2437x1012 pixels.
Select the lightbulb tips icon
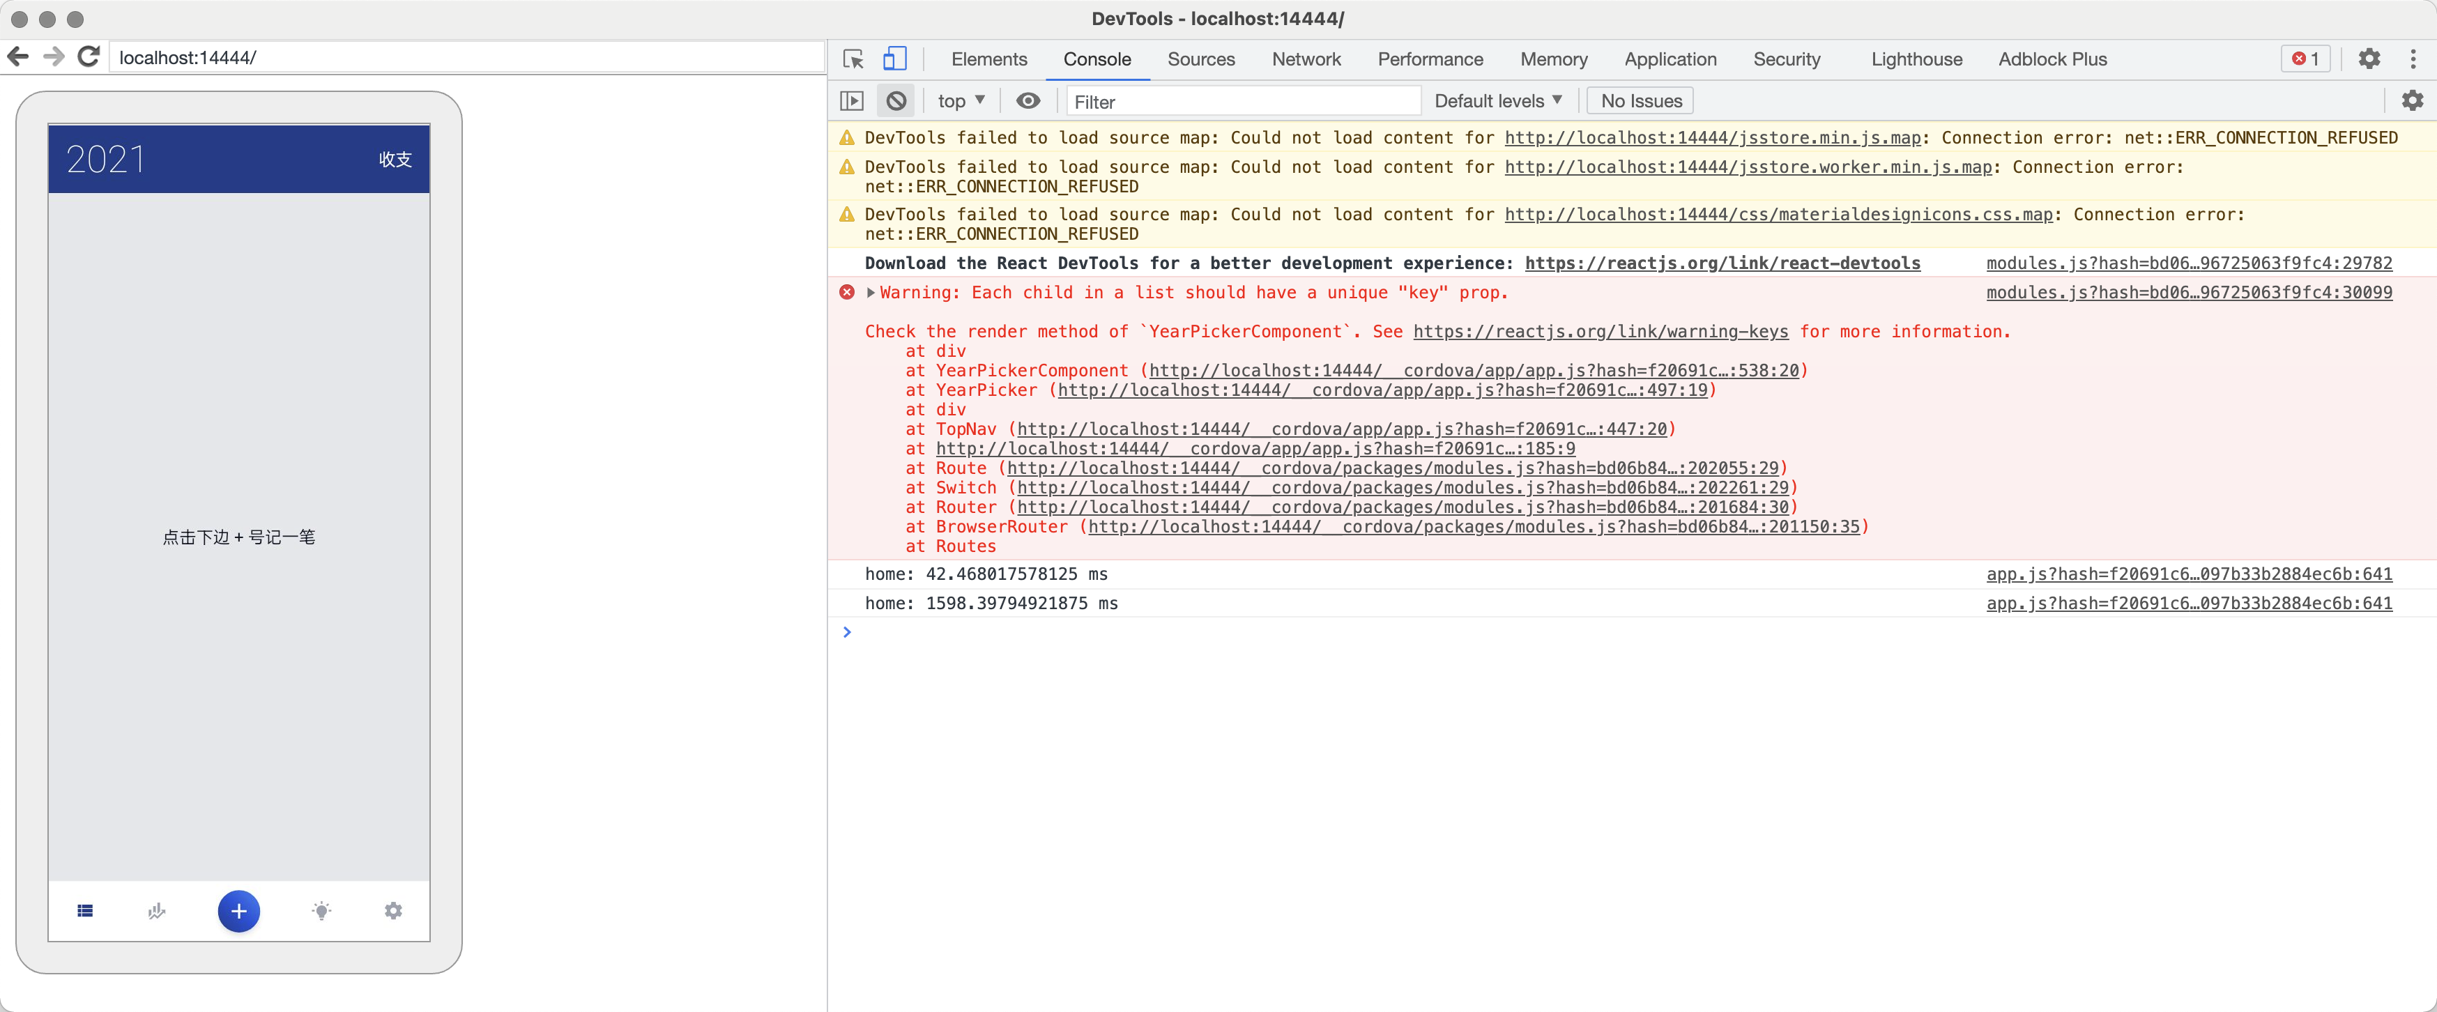321,911
